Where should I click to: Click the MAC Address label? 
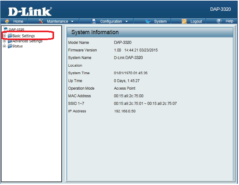(79, 96)
